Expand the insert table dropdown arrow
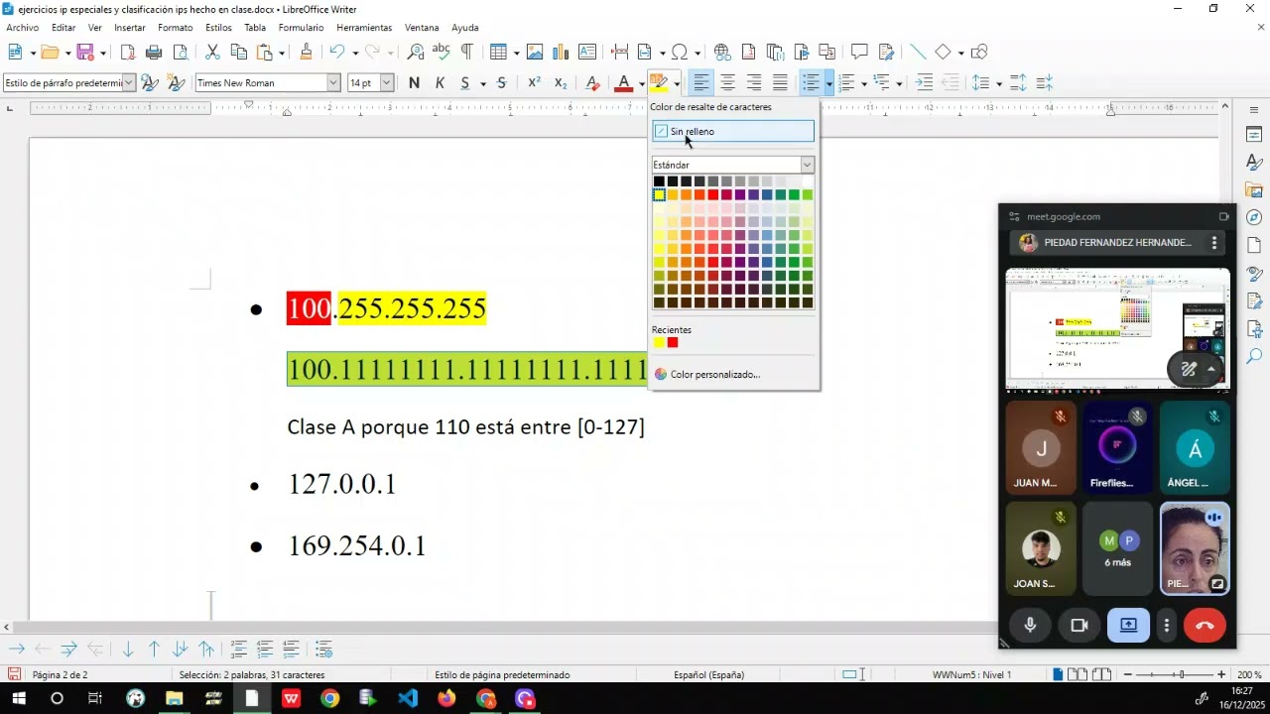Image resolution: width=1270 pixels, height=714 pixels. click(x=516, y=53)
